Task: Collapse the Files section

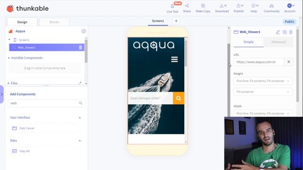Action: [9, 83]
